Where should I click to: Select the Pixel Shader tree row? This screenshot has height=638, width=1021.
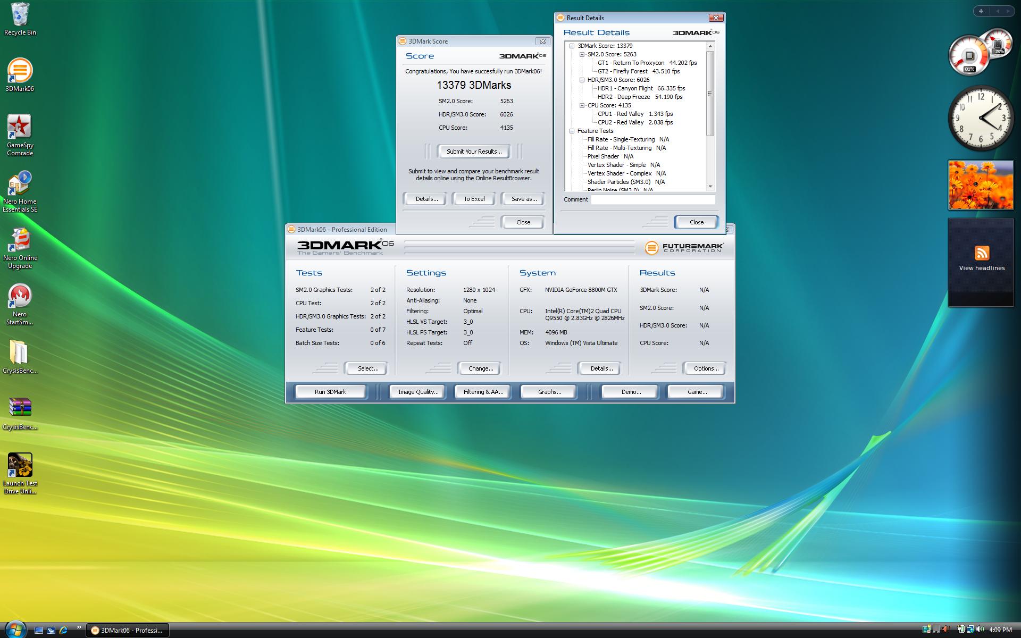click(610, 156)
